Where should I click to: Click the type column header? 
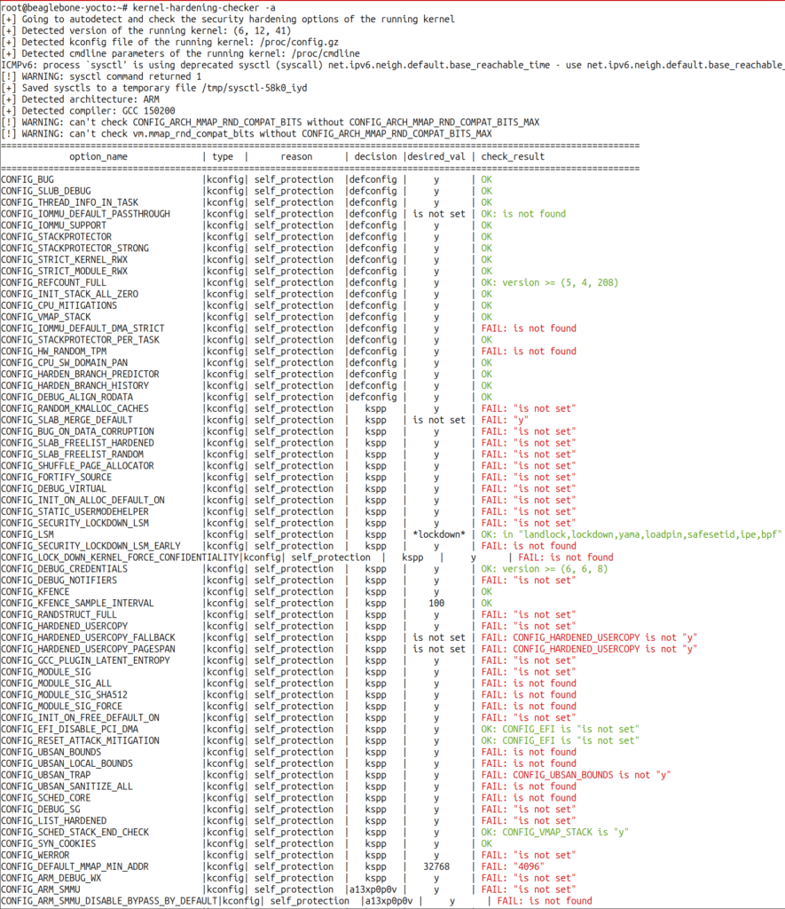(223, 156)
